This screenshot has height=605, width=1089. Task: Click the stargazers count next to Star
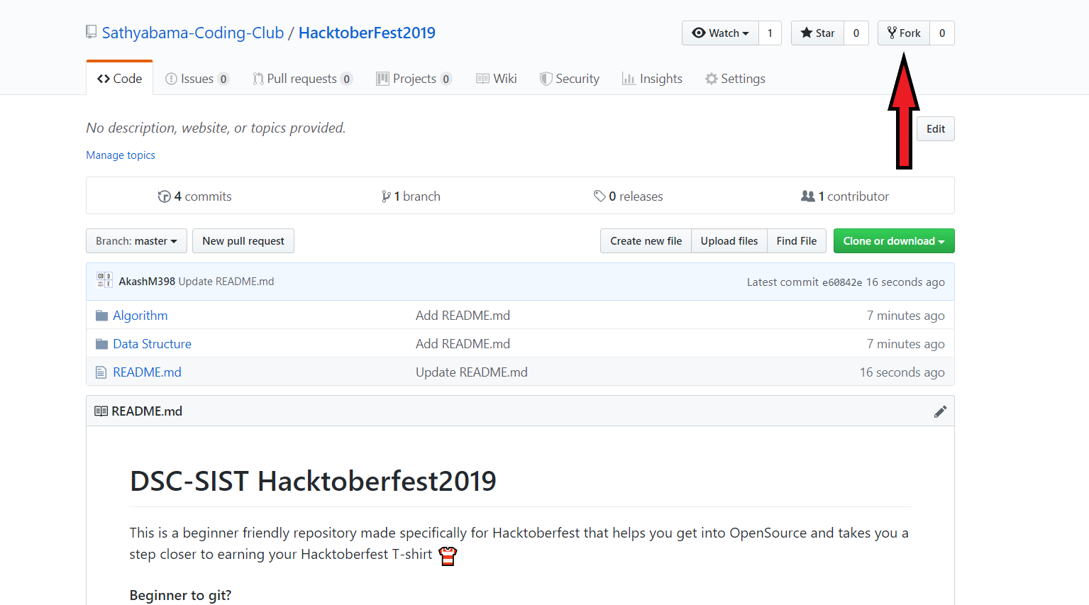point(856,33)
